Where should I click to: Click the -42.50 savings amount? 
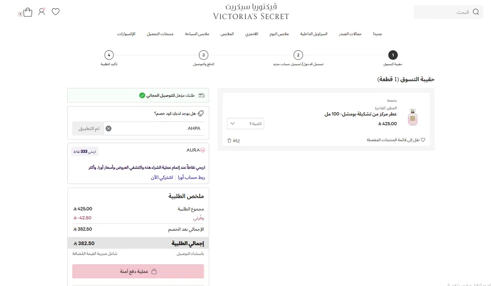(x=82, y=218)
